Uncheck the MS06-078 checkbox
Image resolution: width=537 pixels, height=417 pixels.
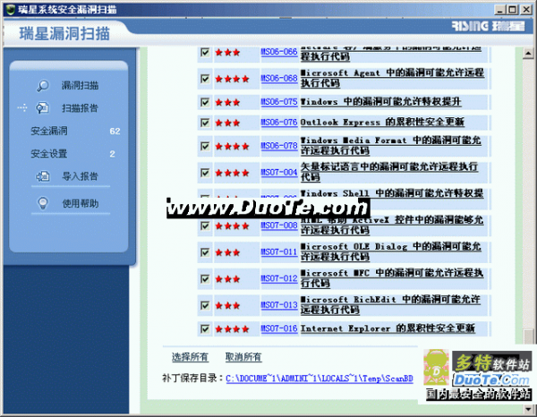coord(205,146)
